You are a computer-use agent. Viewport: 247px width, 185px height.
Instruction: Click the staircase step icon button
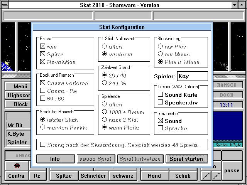pyautogui.click(x=217, y=176)
